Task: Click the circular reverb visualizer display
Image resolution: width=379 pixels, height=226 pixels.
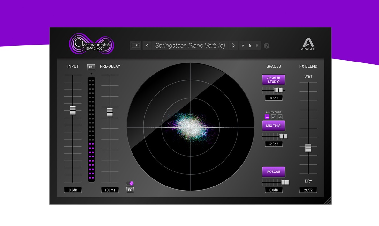Action: (x=191, y=127)
